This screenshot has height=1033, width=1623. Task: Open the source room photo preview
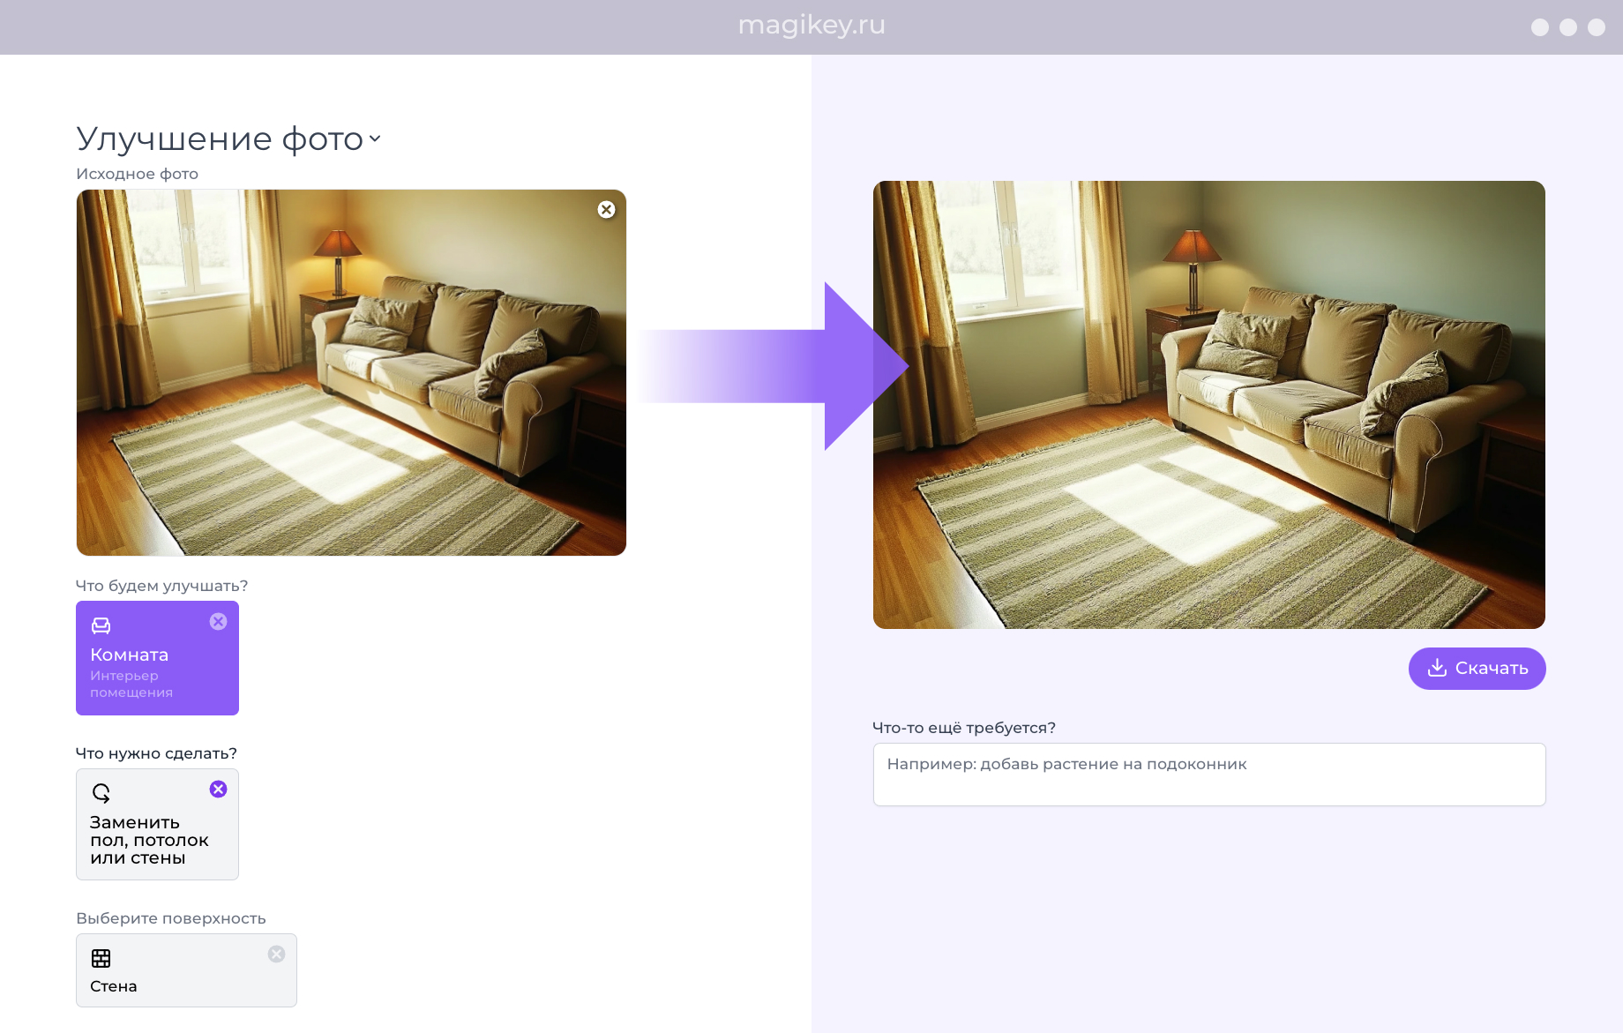351,372
